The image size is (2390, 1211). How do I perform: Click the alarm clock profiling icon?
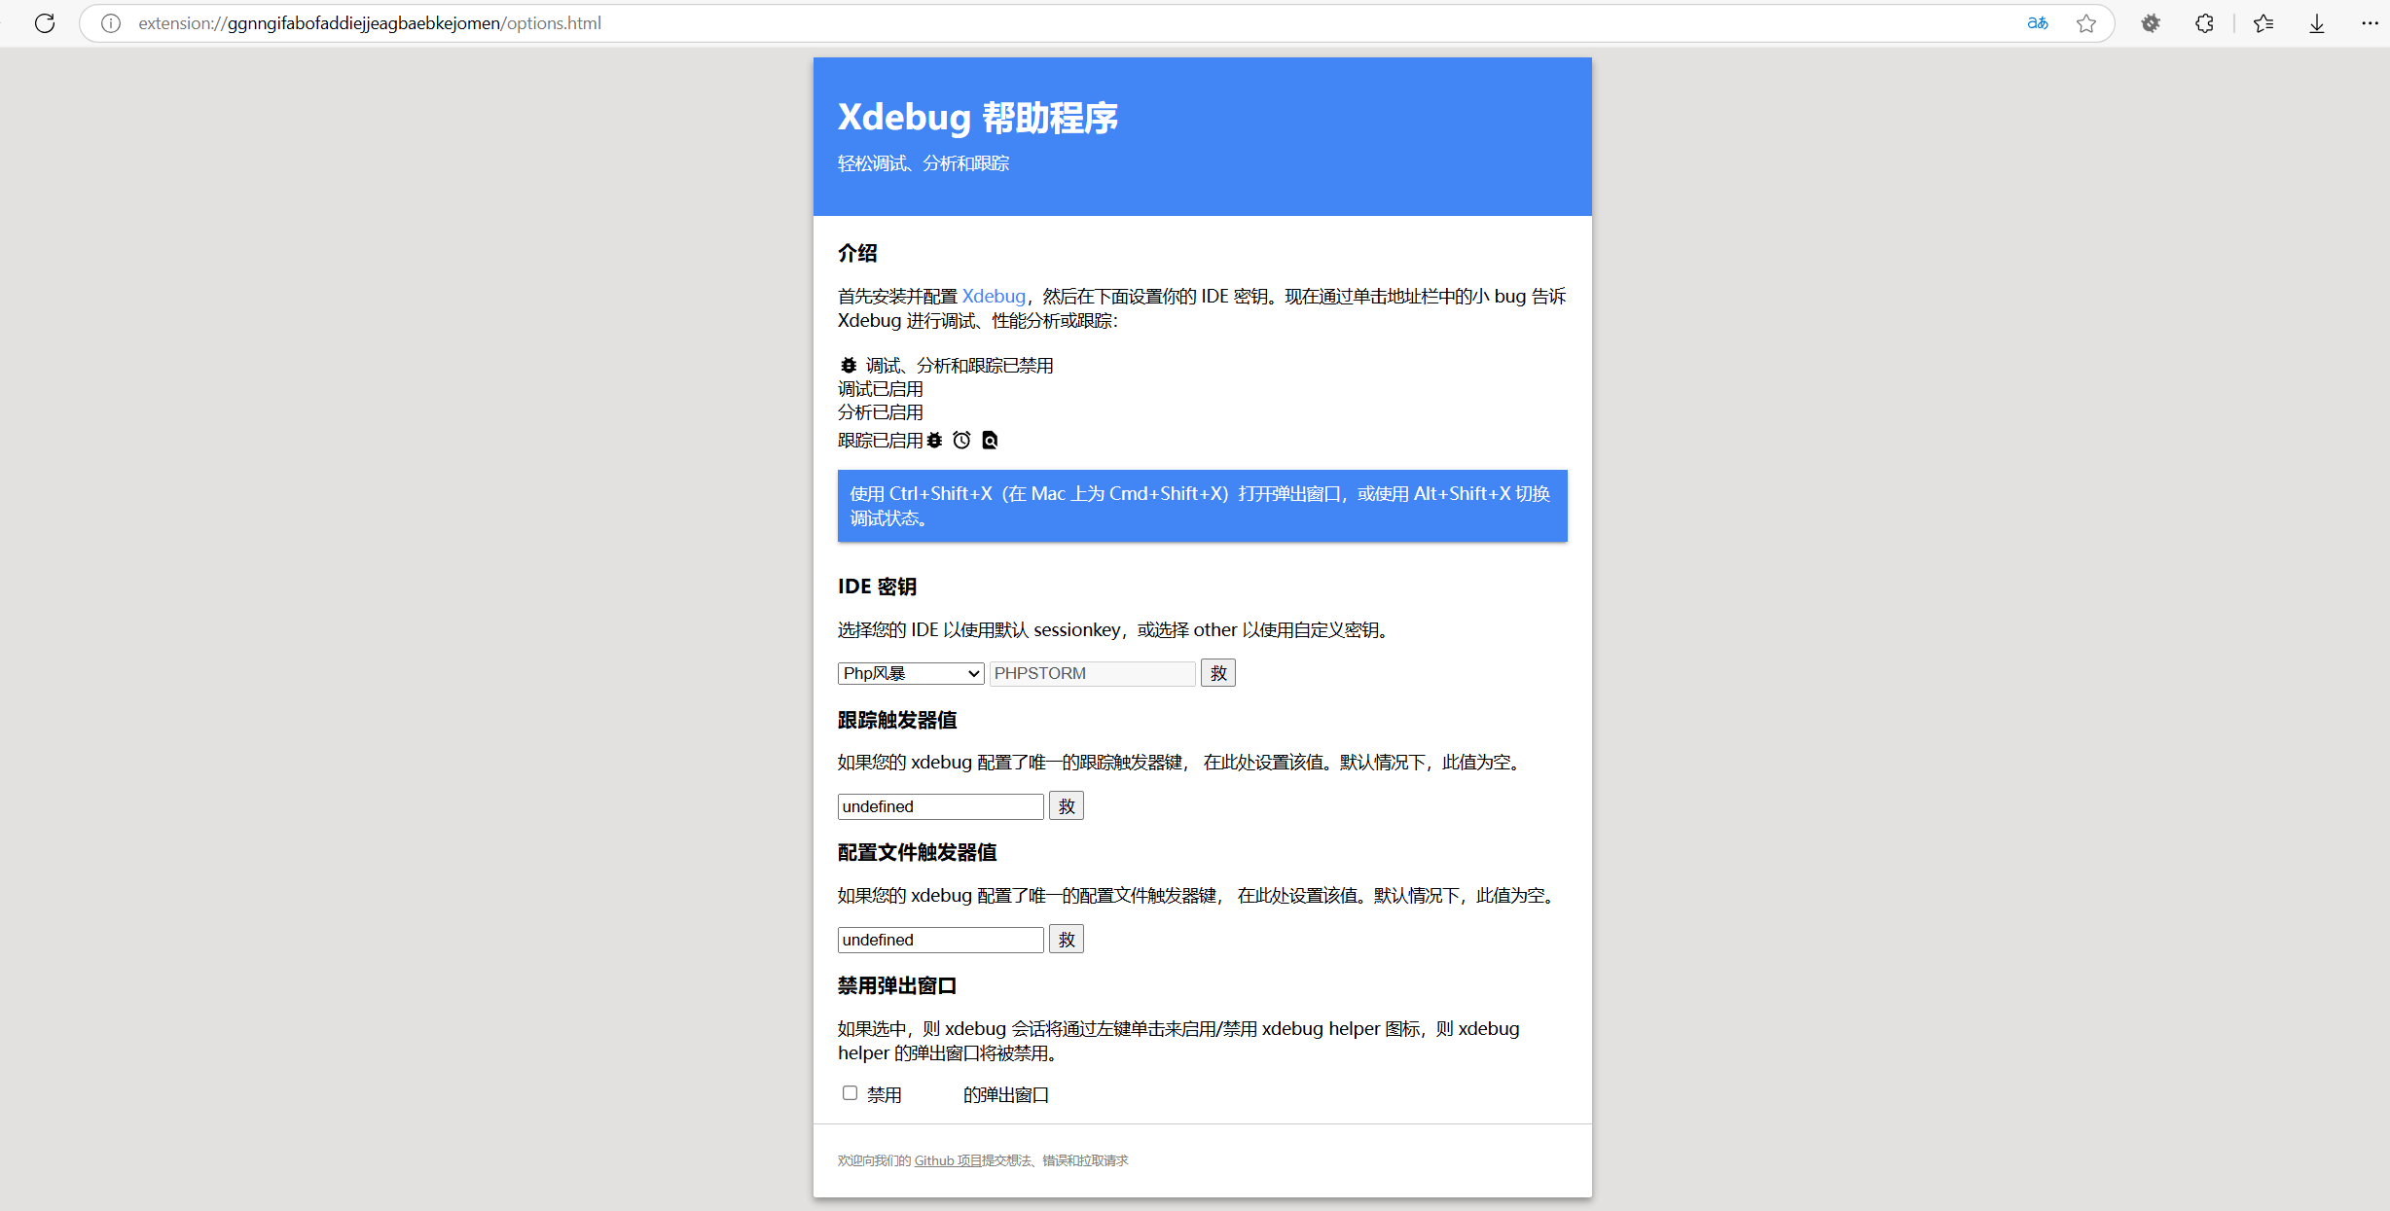point(961,441)
